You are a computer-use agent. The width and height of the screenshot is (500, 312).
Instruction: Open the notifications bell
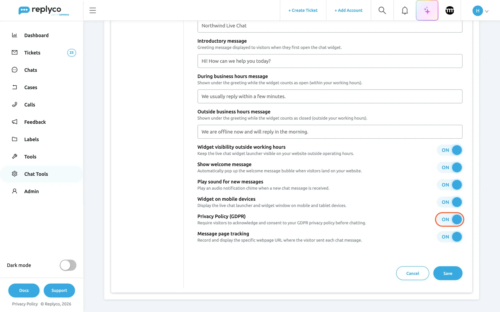405,11
